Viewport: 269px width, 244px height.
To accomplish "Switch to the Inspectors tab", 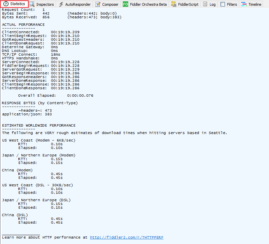I will click(45, 4).
